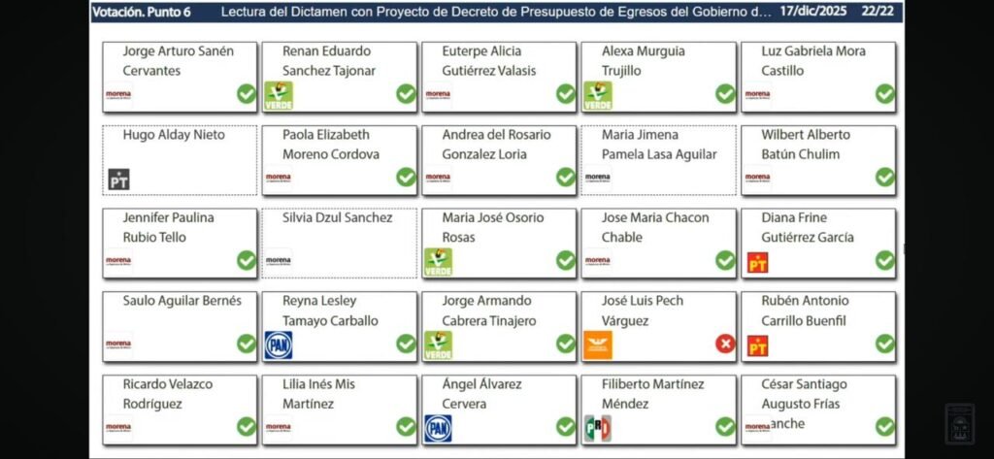Click the Morena logo on Jorge Arturo Sanén's card
The image size is (994, 459).
click(x=118, y=95)
